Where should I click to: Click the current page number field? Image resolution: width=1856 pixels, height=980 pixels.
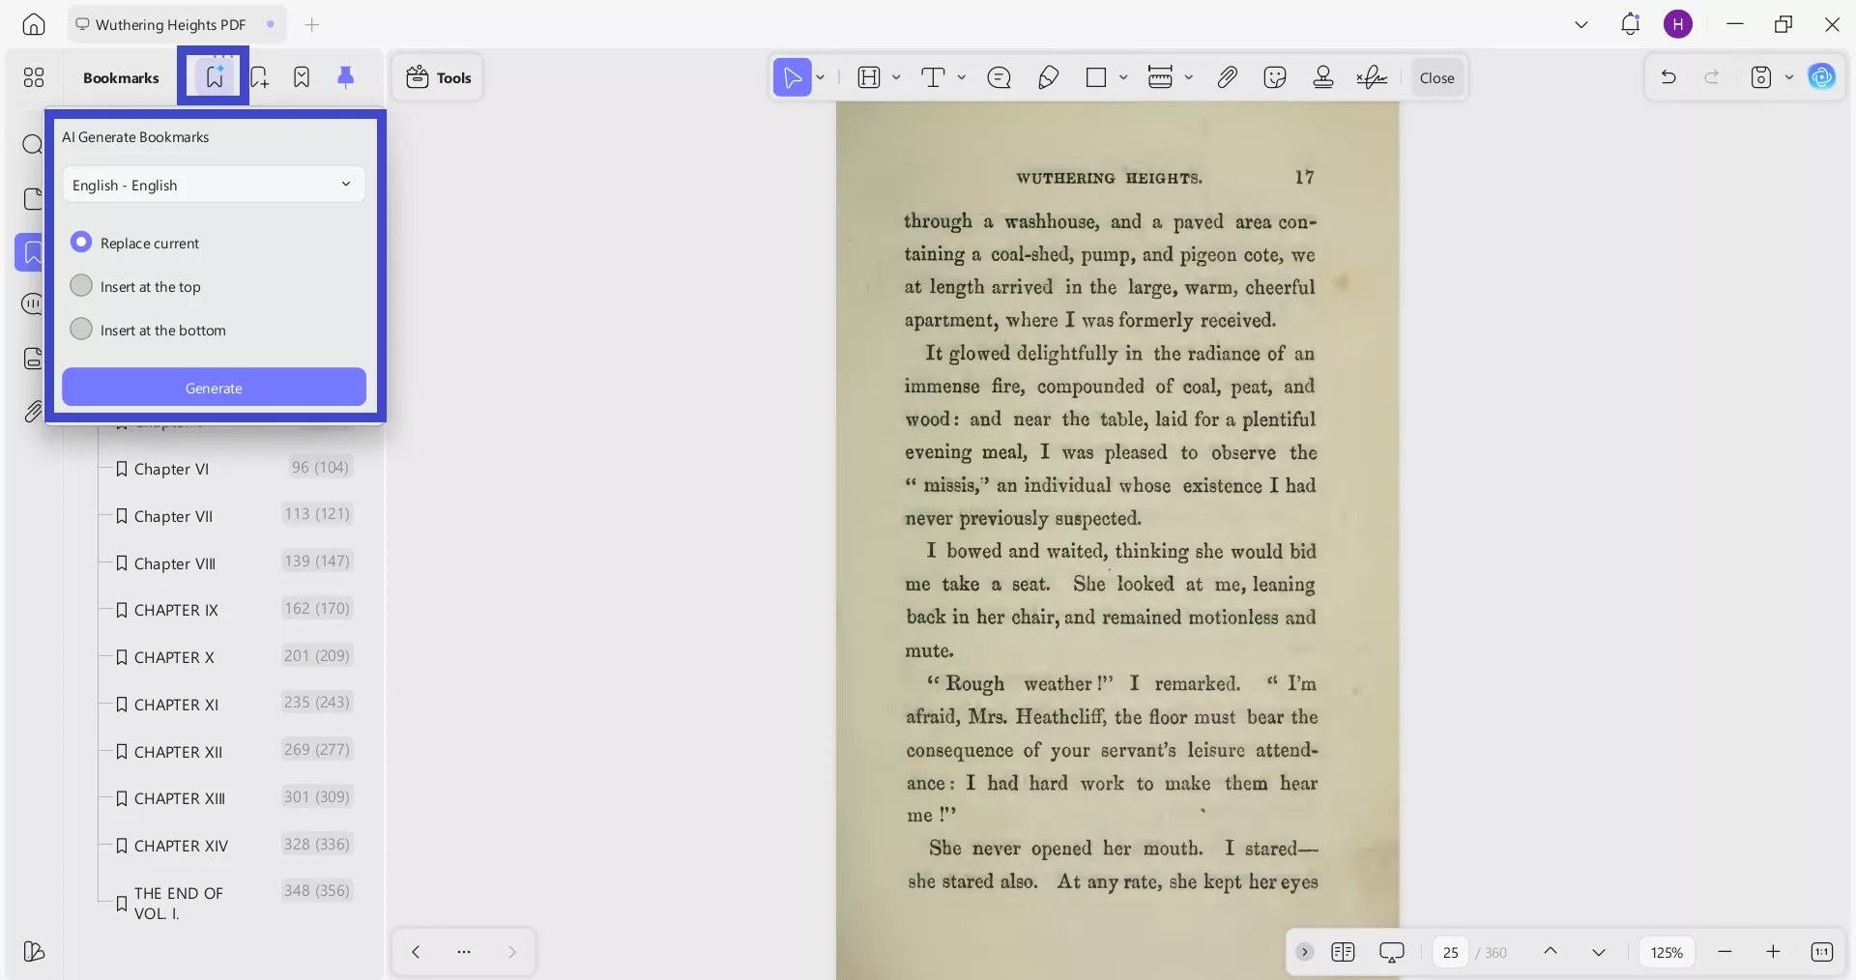pos(1450,952)
